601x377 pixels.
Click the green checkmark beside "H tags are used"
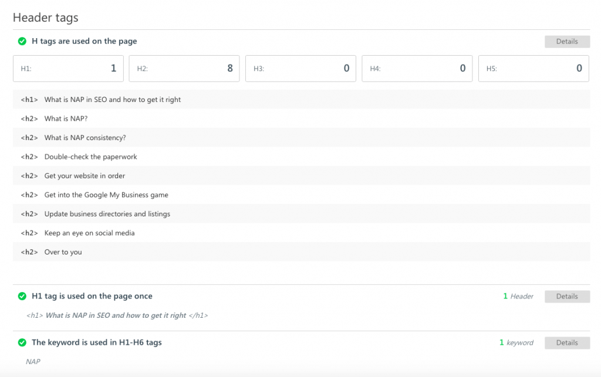coord(22,41)
